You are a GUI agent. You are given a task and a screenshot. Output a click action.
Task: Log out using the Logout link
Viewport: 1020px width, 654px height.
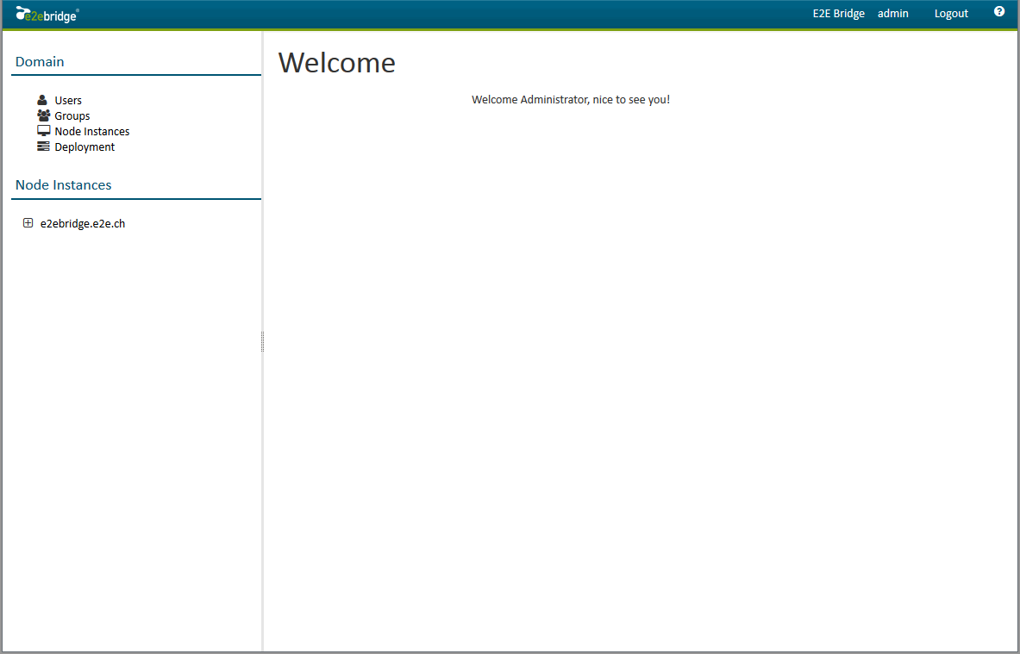951,13
